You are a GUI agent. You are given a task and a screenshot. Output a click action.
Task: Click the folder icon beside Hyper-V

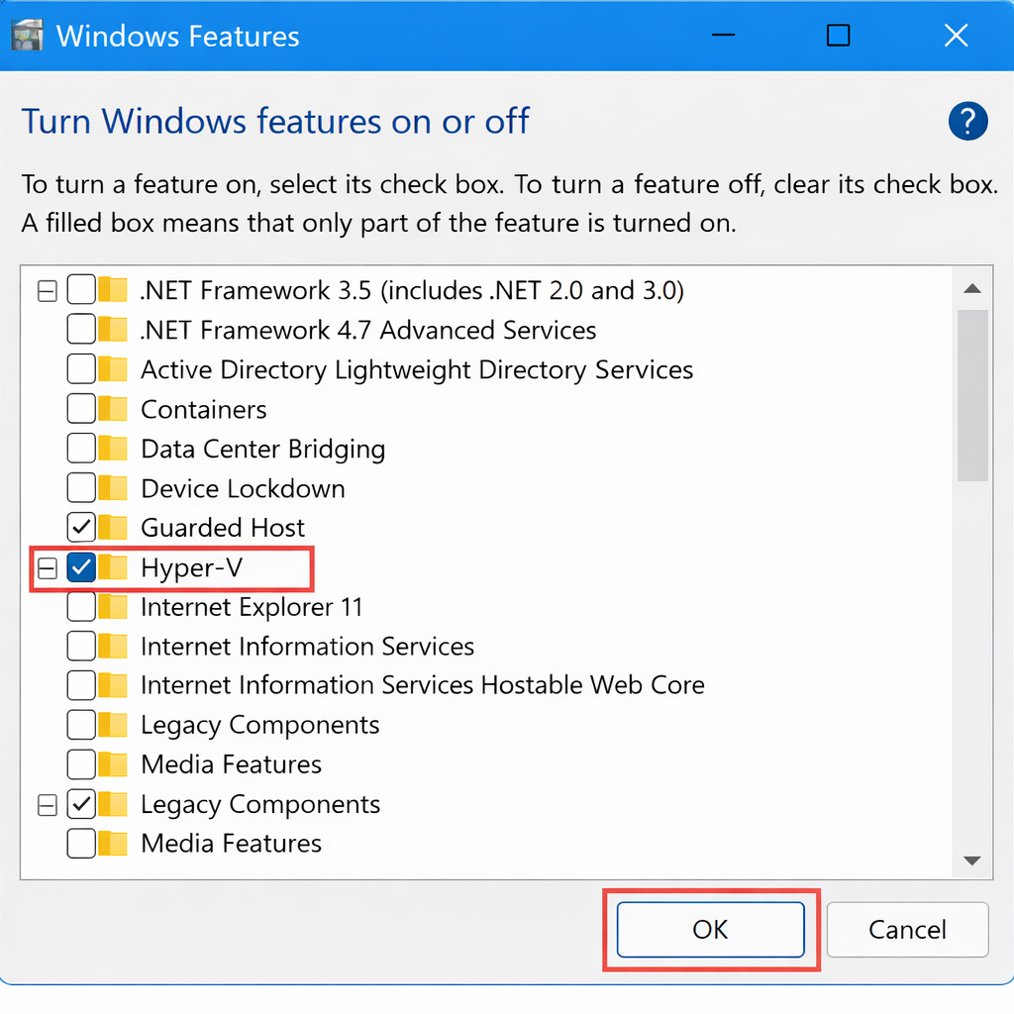[x=111, y=566]
